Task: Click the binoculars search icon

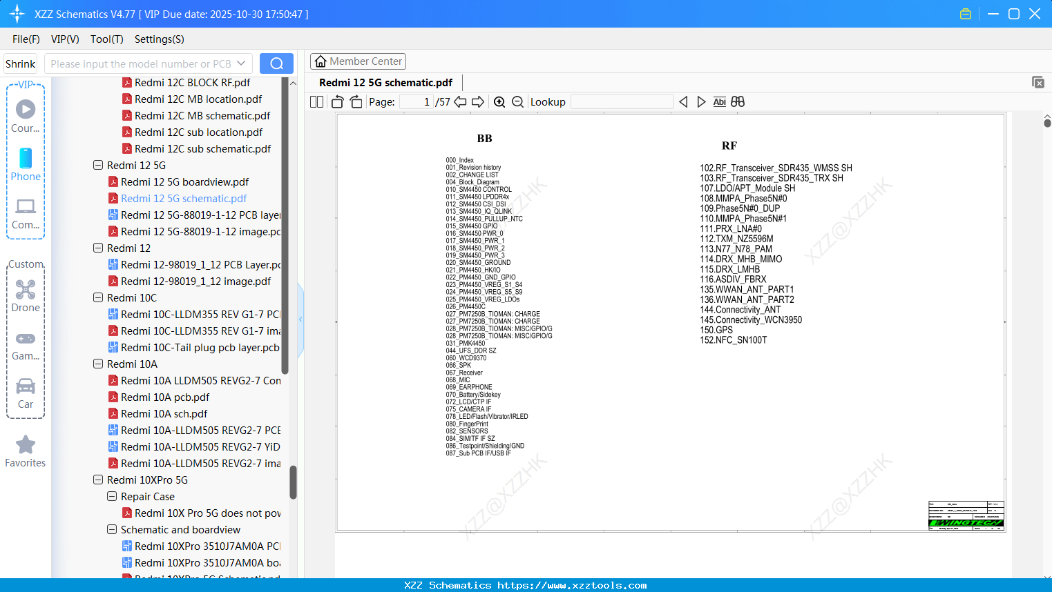Action: click(x=738, y=102)
